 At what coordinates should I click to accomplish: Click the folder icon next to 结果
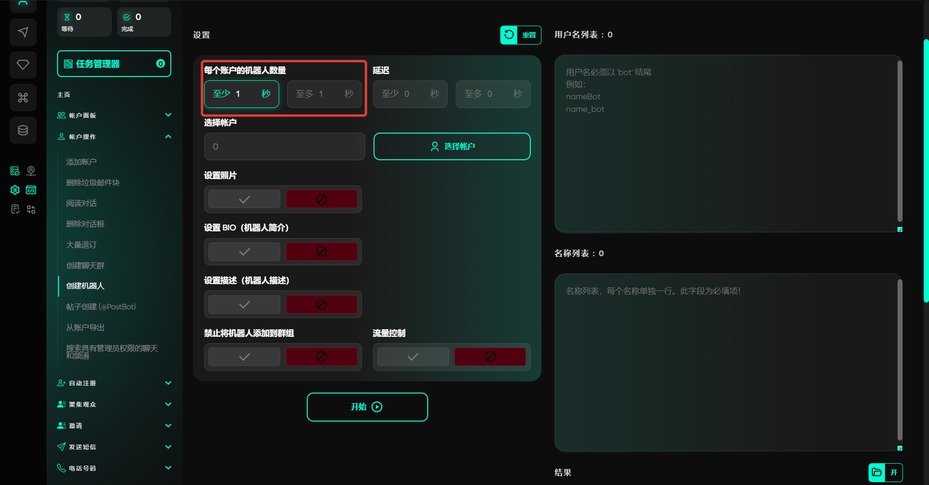(877, 472)
